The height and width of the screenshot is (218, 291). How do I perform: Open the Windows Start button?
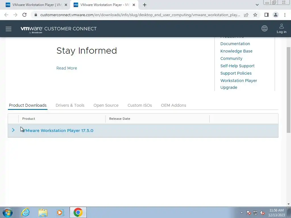tap(8, 212)
